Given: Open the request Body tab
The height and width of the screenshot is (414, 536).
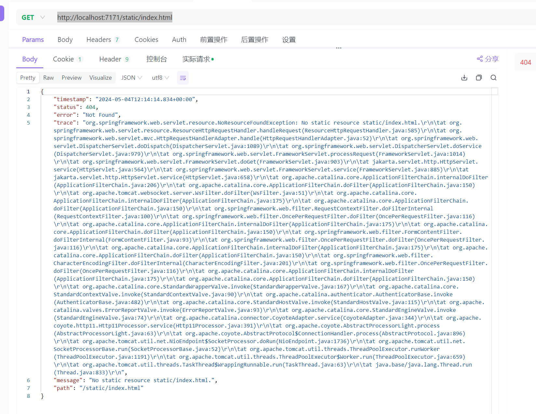Looking at the screenshot, I should [x=65, y=40].
